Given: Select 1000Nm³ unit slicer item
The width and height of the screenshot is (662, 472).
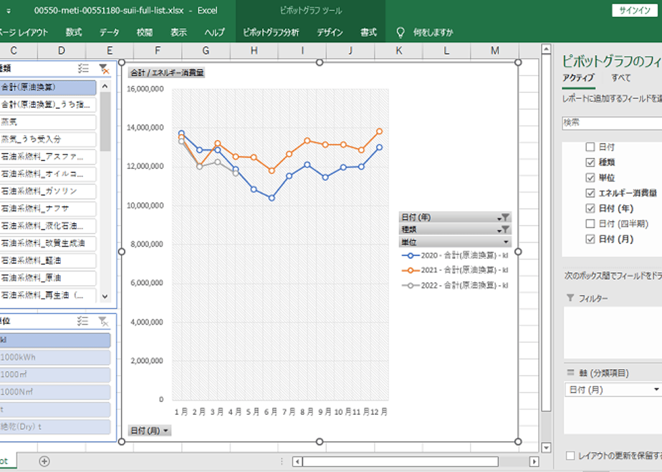Looking at the screenshot, I should point(55,392).
